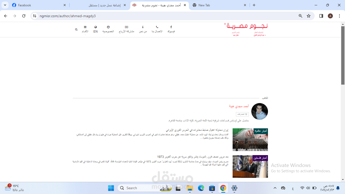The width and height of the screenshot is (345, 194).
Task: Open the Mossad chief article thumbnail
Action: coord(250,166)
